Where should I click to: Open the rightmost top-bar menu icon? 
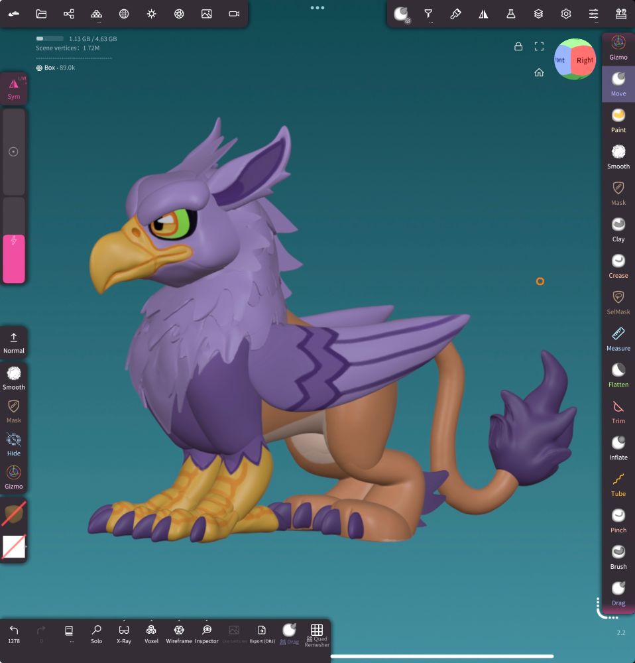point(621,14)
